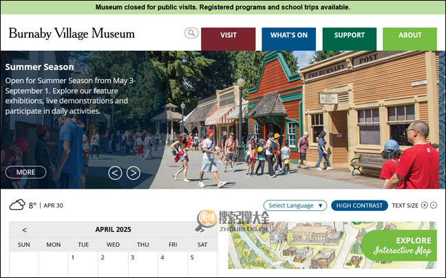Viewport: 446px width, 278px height.
Task: Click the museum closed notice banner
Action: pyautogui.click(x=223, y=8)
